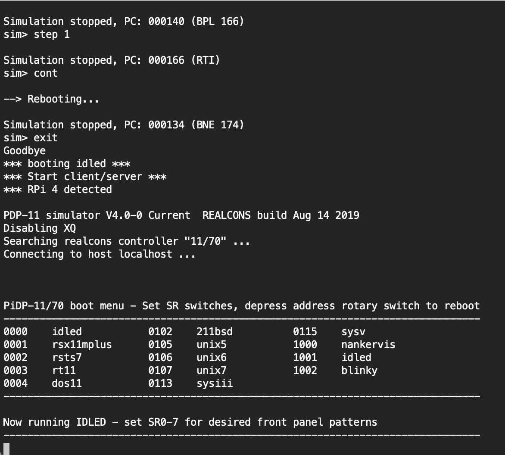Screen dimensions: 505x455
Task: Click the unix6 menu entry
Action: (211, 358)
